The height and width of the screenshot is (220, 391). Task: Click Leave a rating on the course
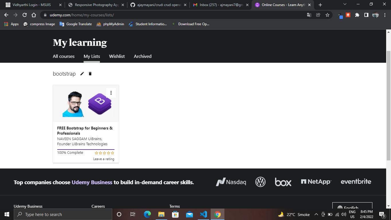pyautogui.click(x=104, y=159)
